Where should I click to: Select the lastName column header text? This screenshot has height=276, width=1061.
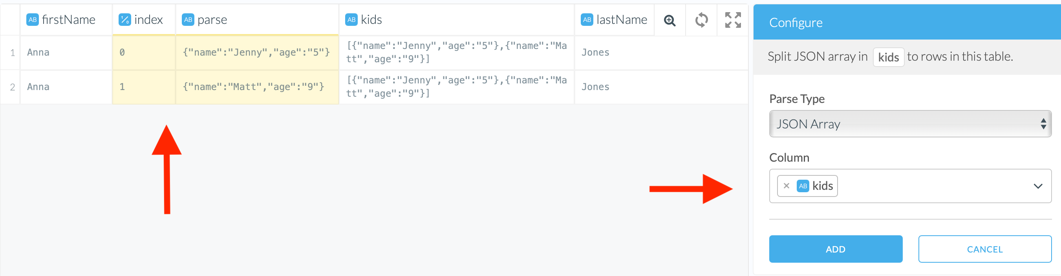point(622,20)
